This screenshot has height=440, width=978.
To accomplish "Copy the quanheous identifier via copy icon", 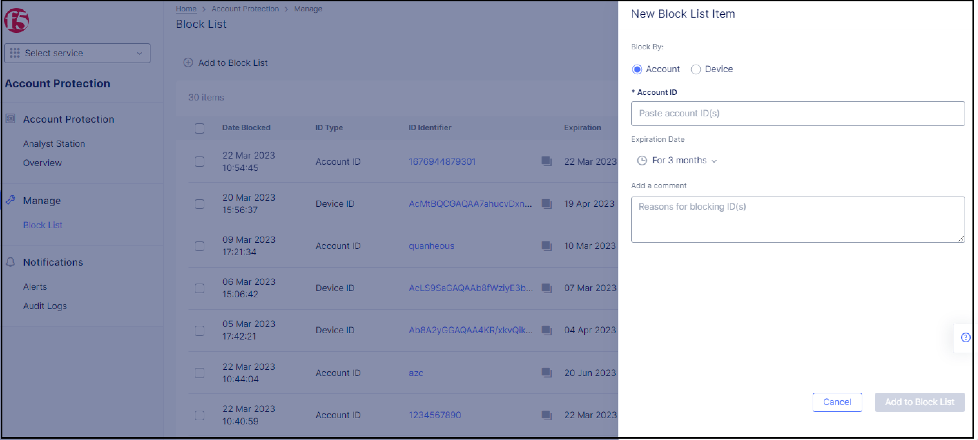I will click(547, 246).
